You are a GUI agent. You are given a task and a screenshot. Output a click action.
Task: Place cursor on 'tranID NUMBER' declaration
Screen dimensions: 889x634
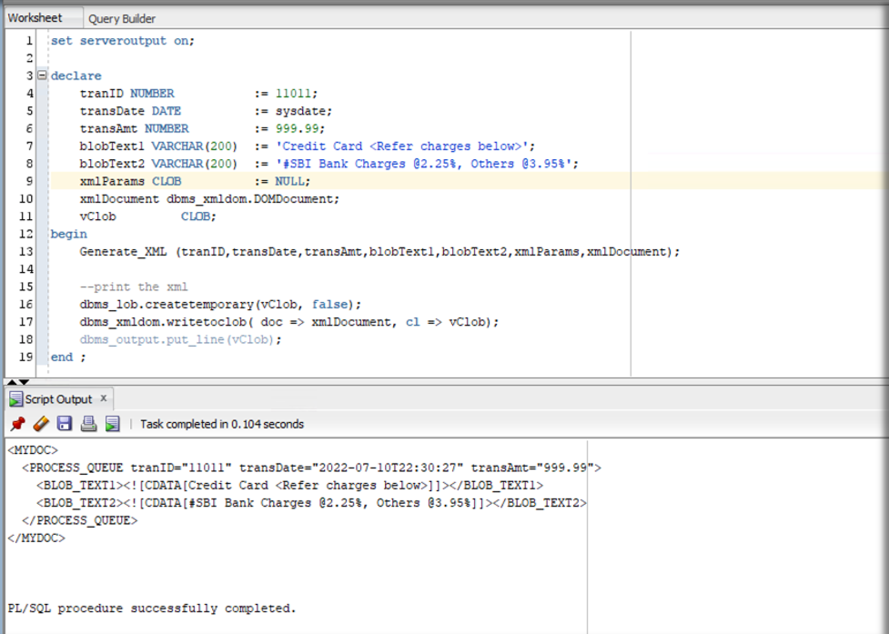(x=127, y=94)
